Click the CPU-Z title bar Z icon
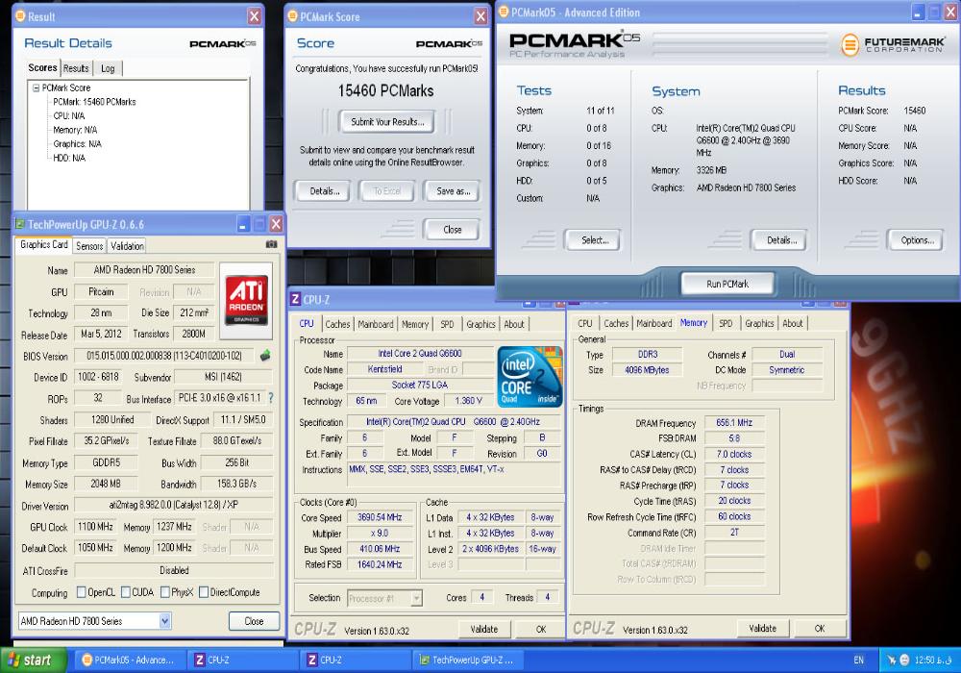Image resolution: width=961 pixels, height=673 pixels. [295, 299]
